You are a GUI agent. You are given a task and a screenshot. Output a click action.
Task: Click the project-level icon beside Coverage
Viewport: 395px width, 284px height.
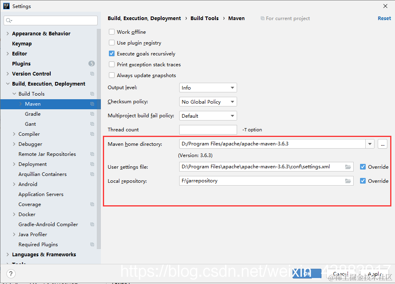(92, 204)
